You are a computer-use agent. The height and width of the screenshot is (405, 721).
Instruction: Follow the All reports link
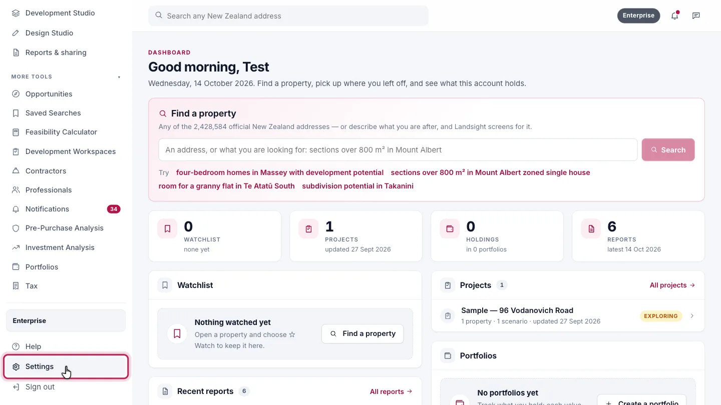click(x=391, y=391)
